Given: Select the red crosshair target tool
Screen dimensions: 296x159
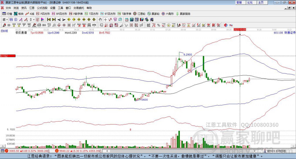Looking at the screenshot, I should 59,25.
